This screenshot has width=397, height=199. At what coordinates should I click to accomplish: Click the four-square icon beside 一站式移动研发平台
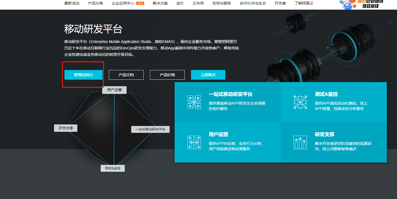tap(194, 102)
